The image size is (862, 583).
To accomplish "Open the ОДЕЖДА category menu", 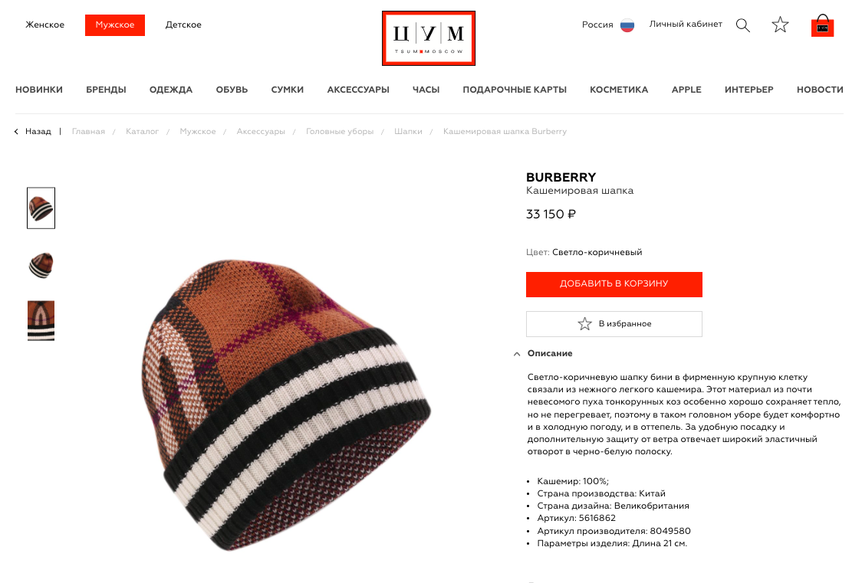I will pyautogui.click(x=171, y=90).
